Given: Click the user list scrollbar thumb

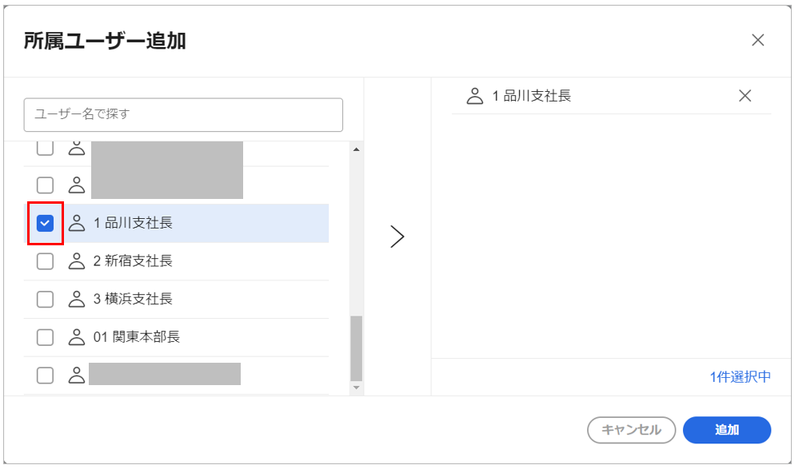Looking at the screenshot, I should point(357,348).
